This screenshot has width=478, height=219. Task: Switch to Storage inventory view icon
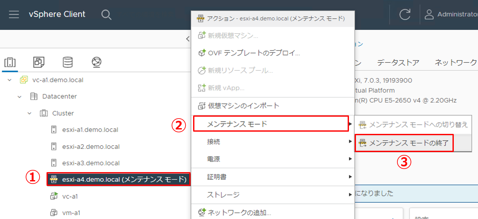click(x=68, y=62)
